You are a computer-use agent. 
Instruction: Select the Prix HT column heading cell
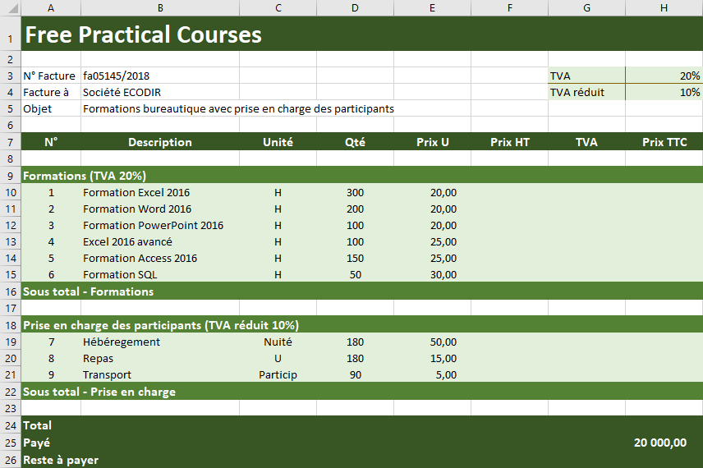(x=510, y=142)
